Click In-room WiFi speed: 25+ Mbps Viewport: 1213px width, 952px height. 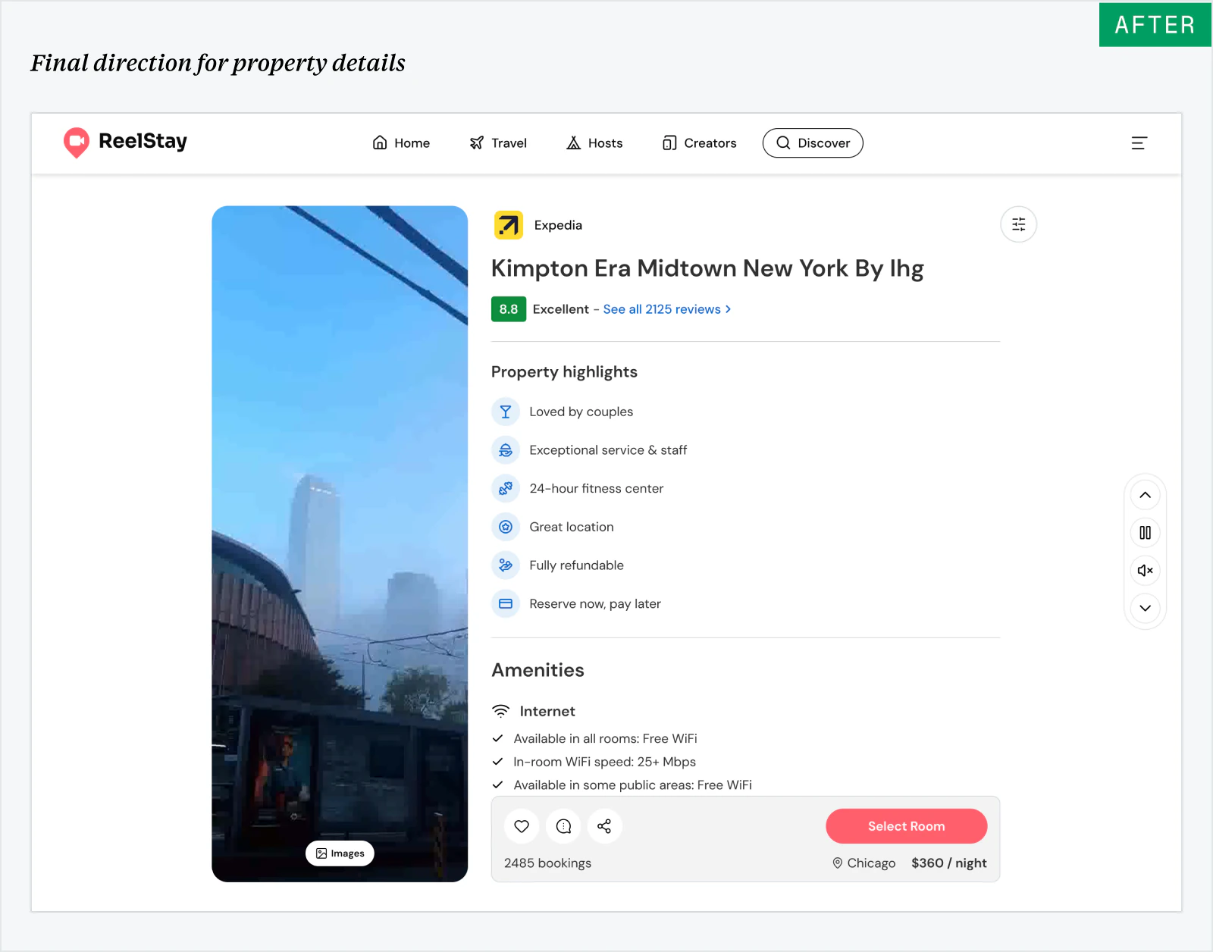(604, 762)
